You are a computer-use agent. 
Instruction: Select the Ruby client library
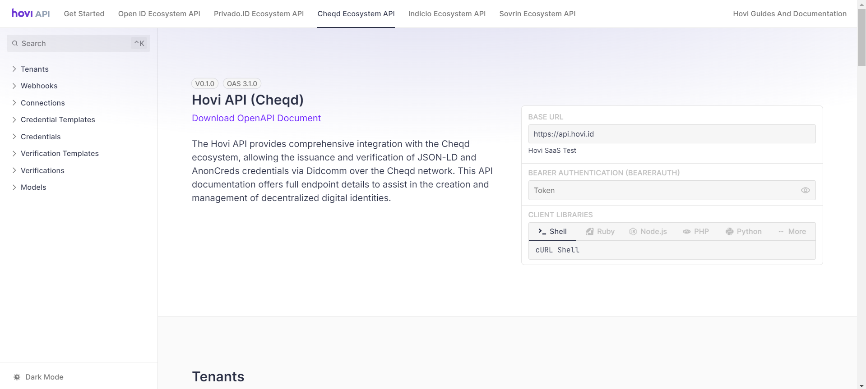[x=600, y=231]
